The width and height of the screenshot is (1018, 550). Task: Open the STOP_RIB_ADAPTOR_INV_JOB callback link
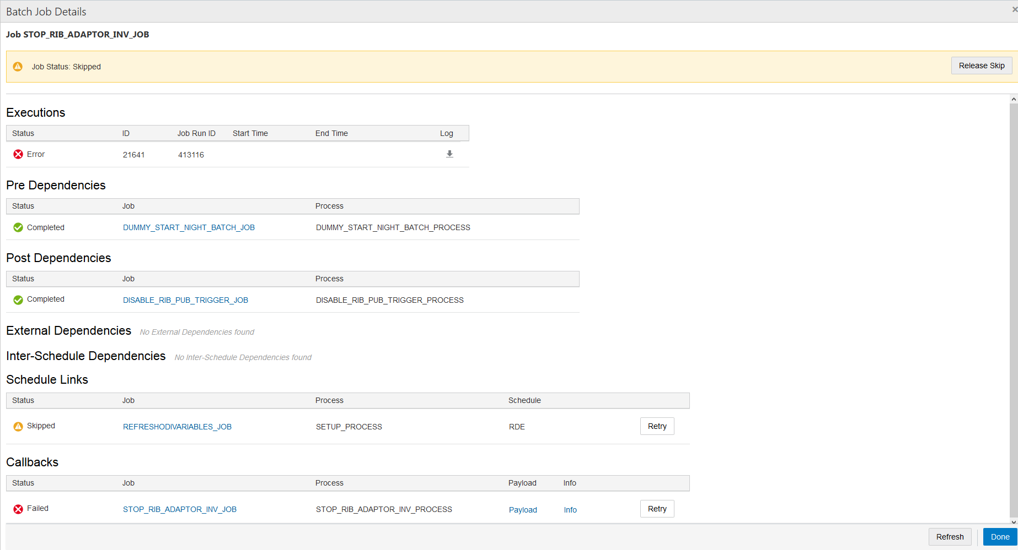(x=180, y=509)
